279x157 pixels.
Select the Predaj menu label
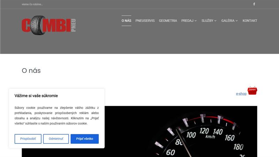pos(187,21)
